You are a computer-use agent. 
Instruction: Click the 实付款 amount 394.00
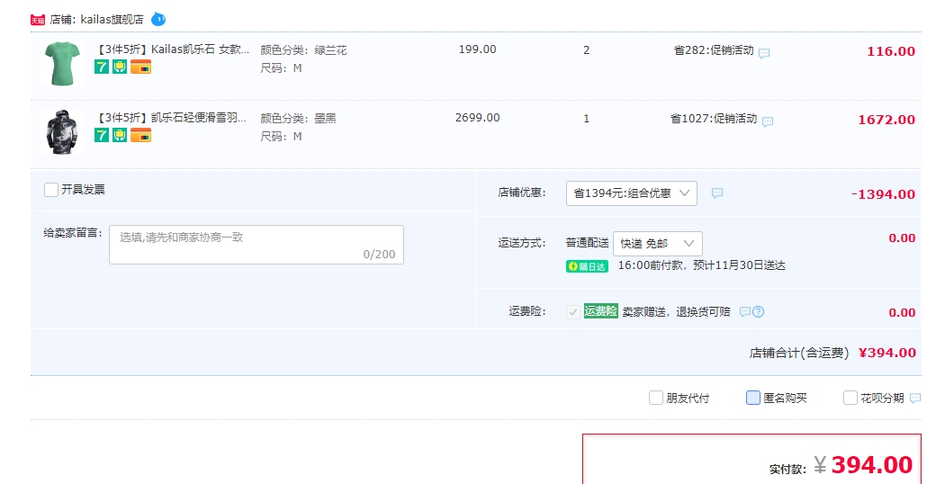click(871, 465)
